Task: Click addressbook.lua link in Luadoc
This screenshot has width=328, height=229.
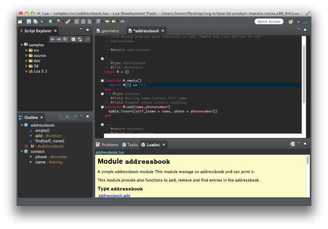Action: (109, 152)
